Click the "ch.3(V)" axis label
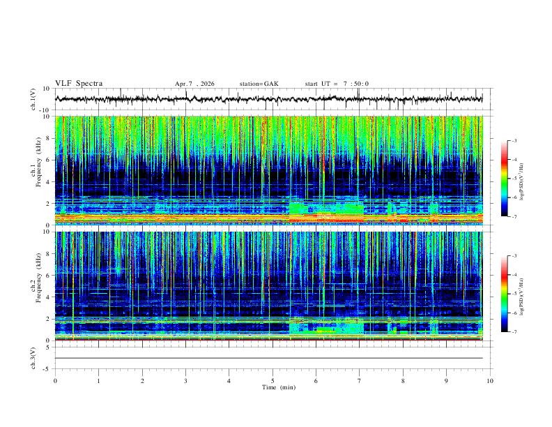 33,358
